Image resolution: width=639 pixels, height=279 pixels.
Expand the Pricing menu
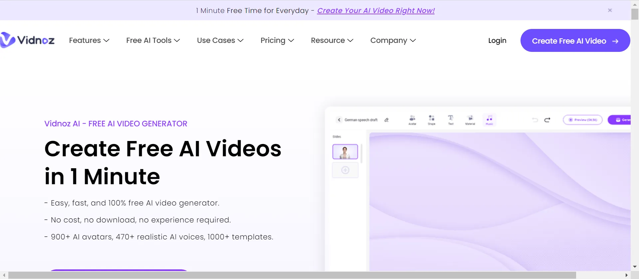tap(277, 40)
